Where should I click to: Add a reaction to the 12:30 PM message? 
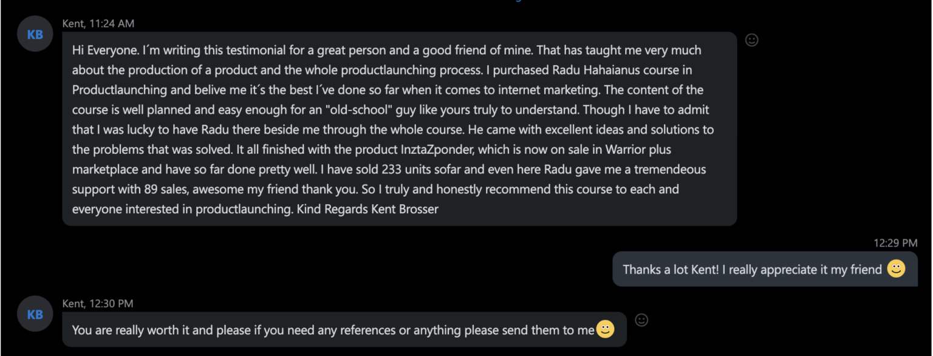point(641,320)
